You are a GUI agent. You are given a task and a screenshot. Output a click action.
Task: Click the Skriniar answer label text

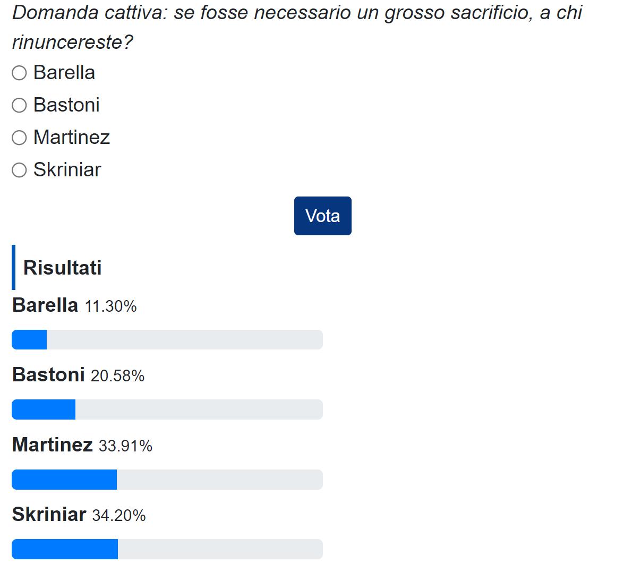point(67,170)
